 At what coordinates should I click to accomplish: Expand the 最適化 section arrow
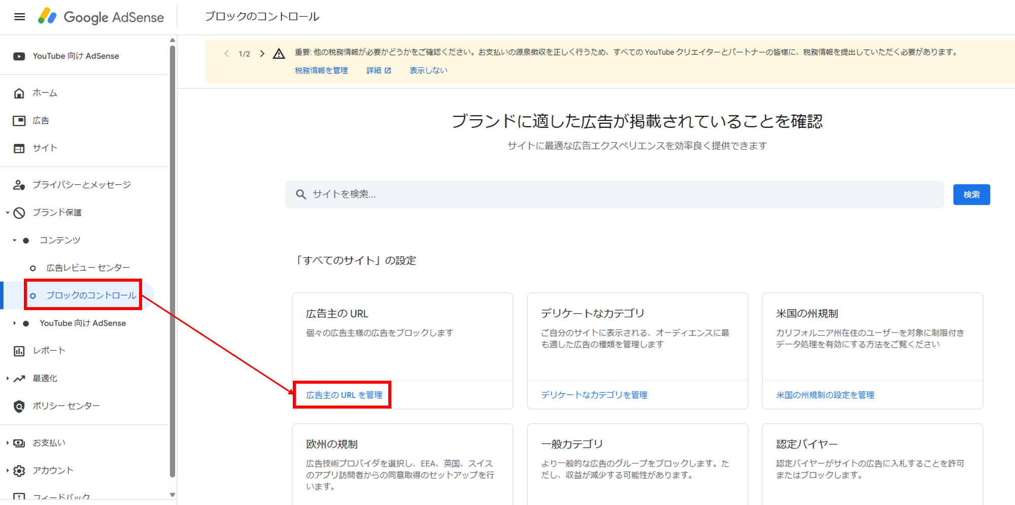(8, 378)
